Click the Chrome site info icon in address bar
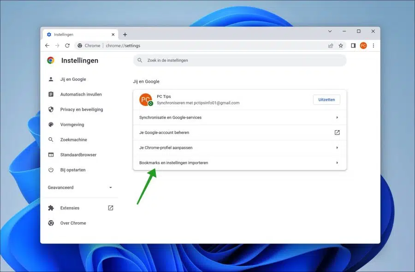The image size is (415, 272). pos(80,46)
